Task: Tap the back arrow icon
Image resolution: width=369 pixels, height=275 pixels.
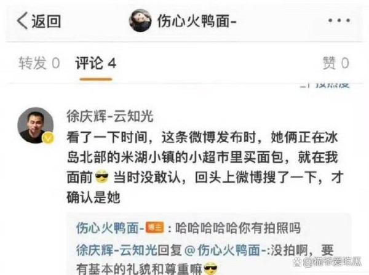Action: point(22,21)
